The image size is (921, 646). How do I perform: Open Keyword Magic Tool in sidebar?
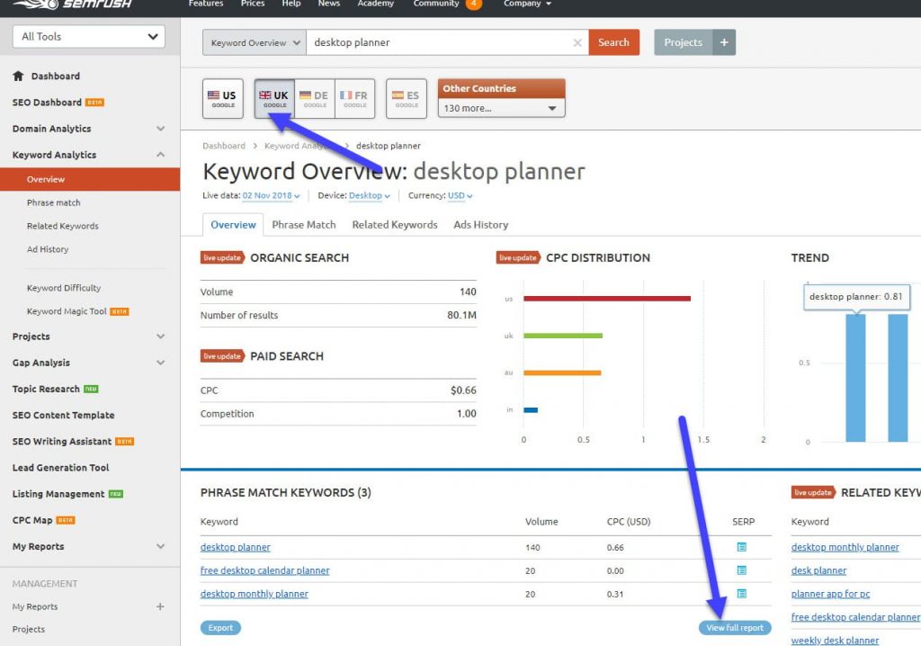(x=67, y=311)
